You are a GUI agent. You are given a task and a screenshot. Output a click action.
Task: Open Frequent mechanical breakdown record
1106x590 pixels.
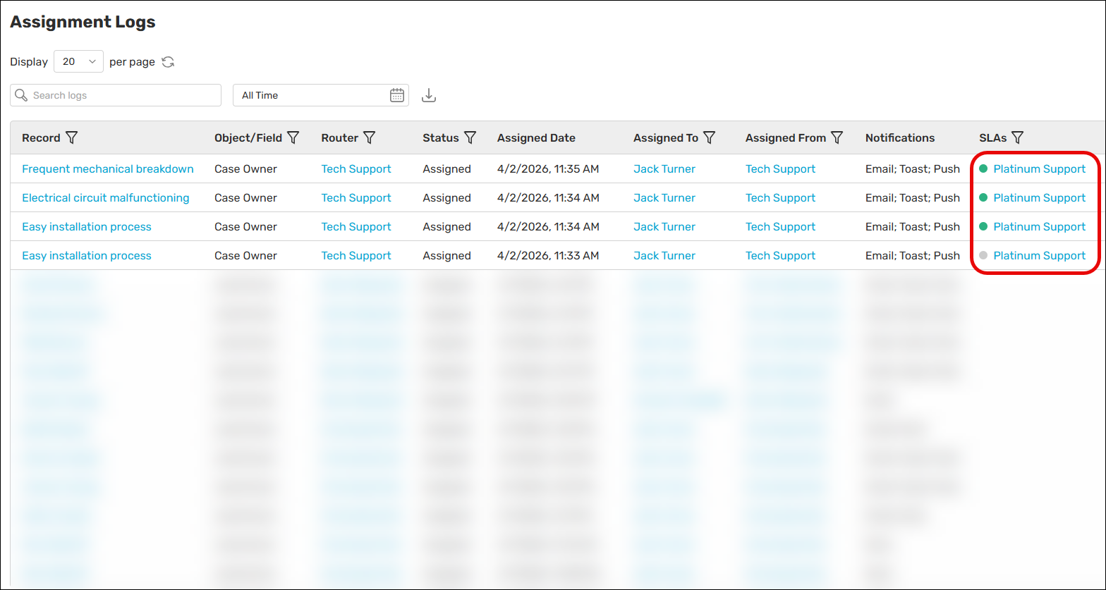pyautogui.click(x=107, y=169)
